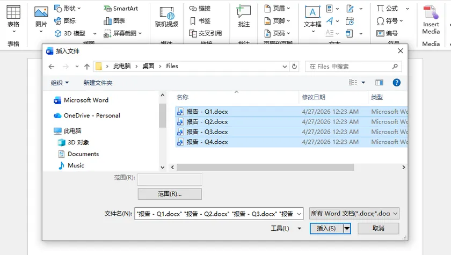Click the 链接 link button
451x255 pixels.
click(x=200, y=9)
